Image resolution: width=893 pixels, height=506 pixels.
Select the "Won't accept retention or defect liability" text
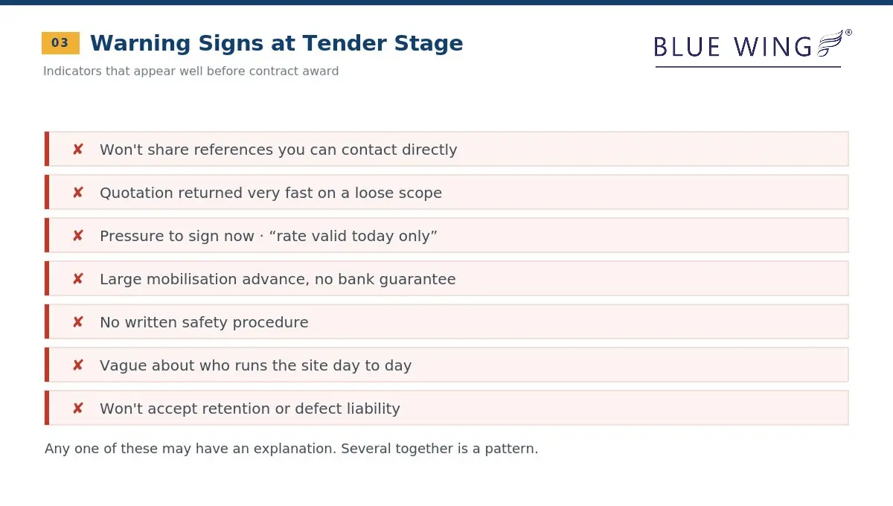(250, 409)
